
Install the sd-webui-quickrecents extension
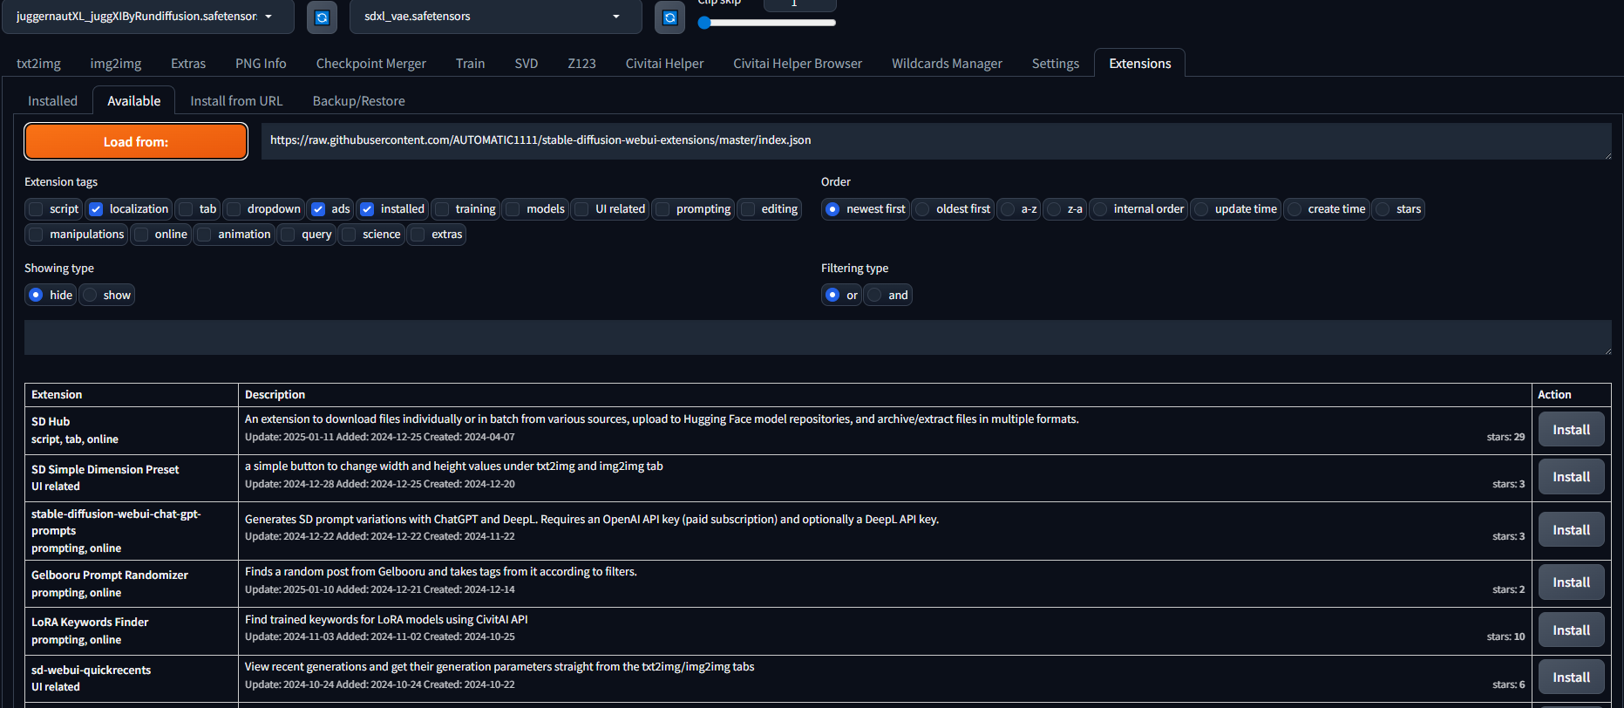(1571, 677)
